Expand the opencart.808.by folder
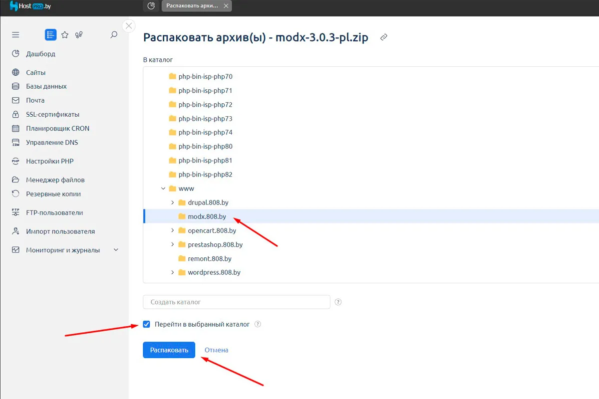The image size is (599, 399). pos(173,230)
